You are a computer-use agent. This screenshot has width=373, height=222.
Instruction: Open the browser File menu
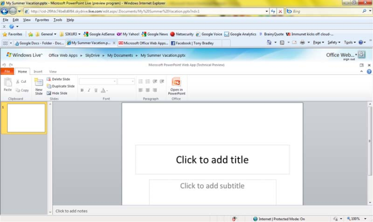(x=5, y=20)
